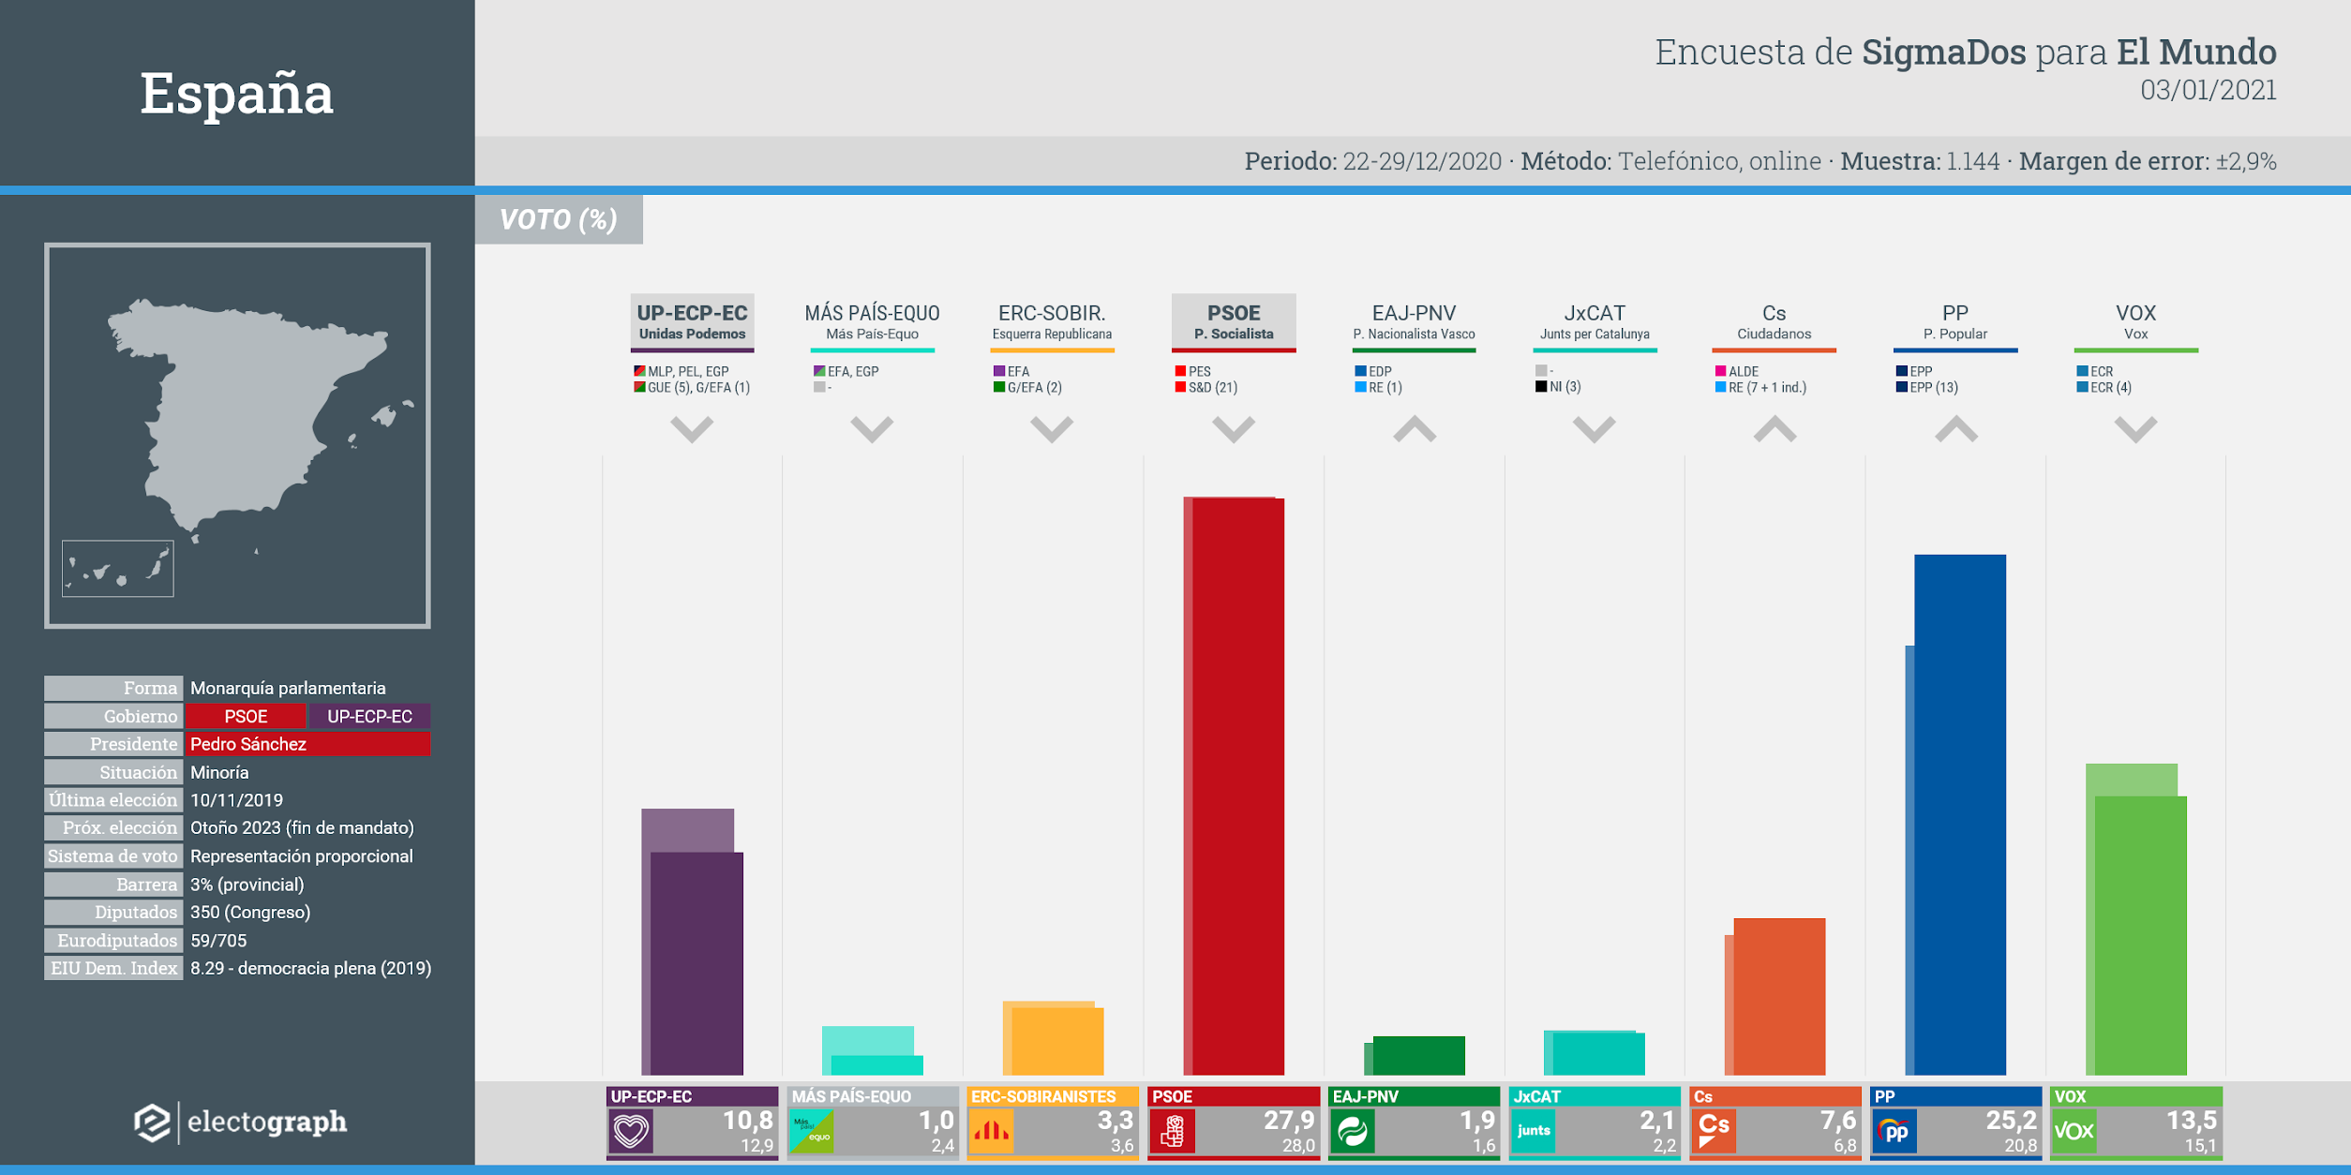Click the down chevron under VOX
Image resolution: width=2351 pixels, height=1175 pixels.
[2135, 429]
